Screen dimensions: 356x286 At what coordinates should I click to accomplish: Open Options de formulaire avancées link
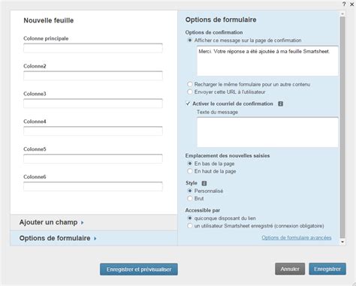pos(297,237)
